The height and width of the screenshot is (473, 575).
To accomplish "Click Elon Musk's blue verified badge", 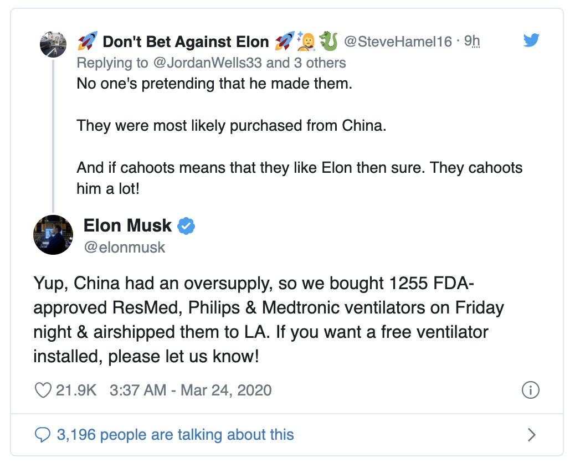I will [x=186, y=226].
